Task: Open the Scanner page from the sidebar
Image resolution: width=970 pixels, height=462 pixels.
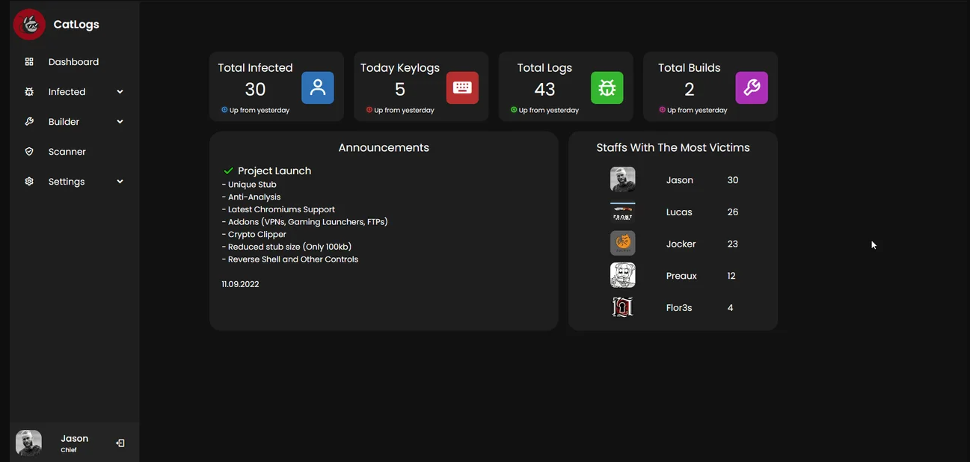Action: [67, 152]
